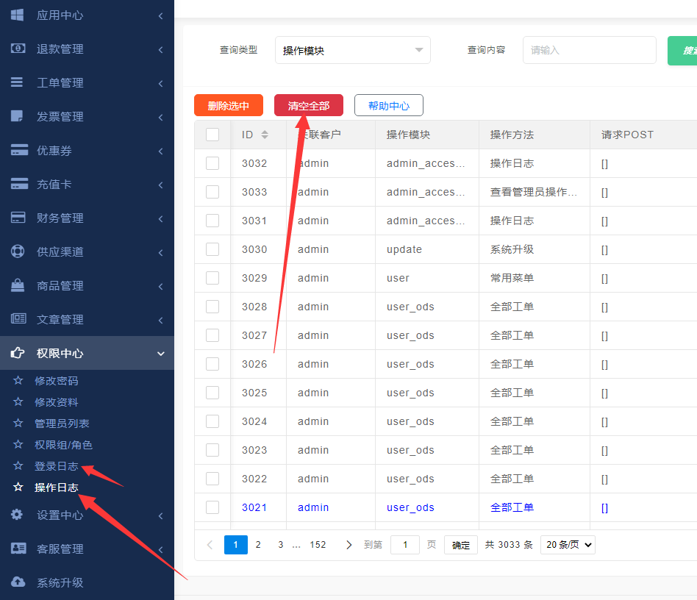
Task: Go to page 2
Action: point(258,545)
